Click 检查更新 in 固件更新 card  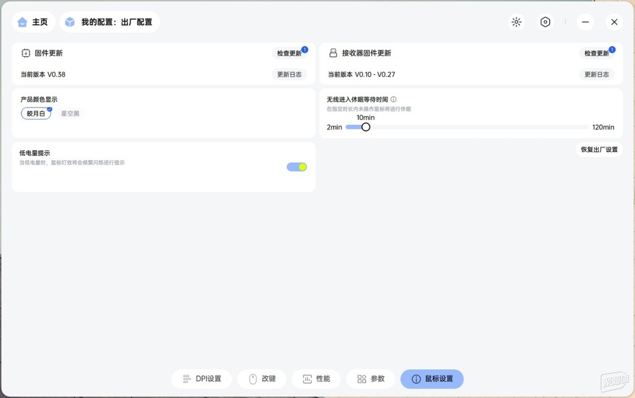289,53
